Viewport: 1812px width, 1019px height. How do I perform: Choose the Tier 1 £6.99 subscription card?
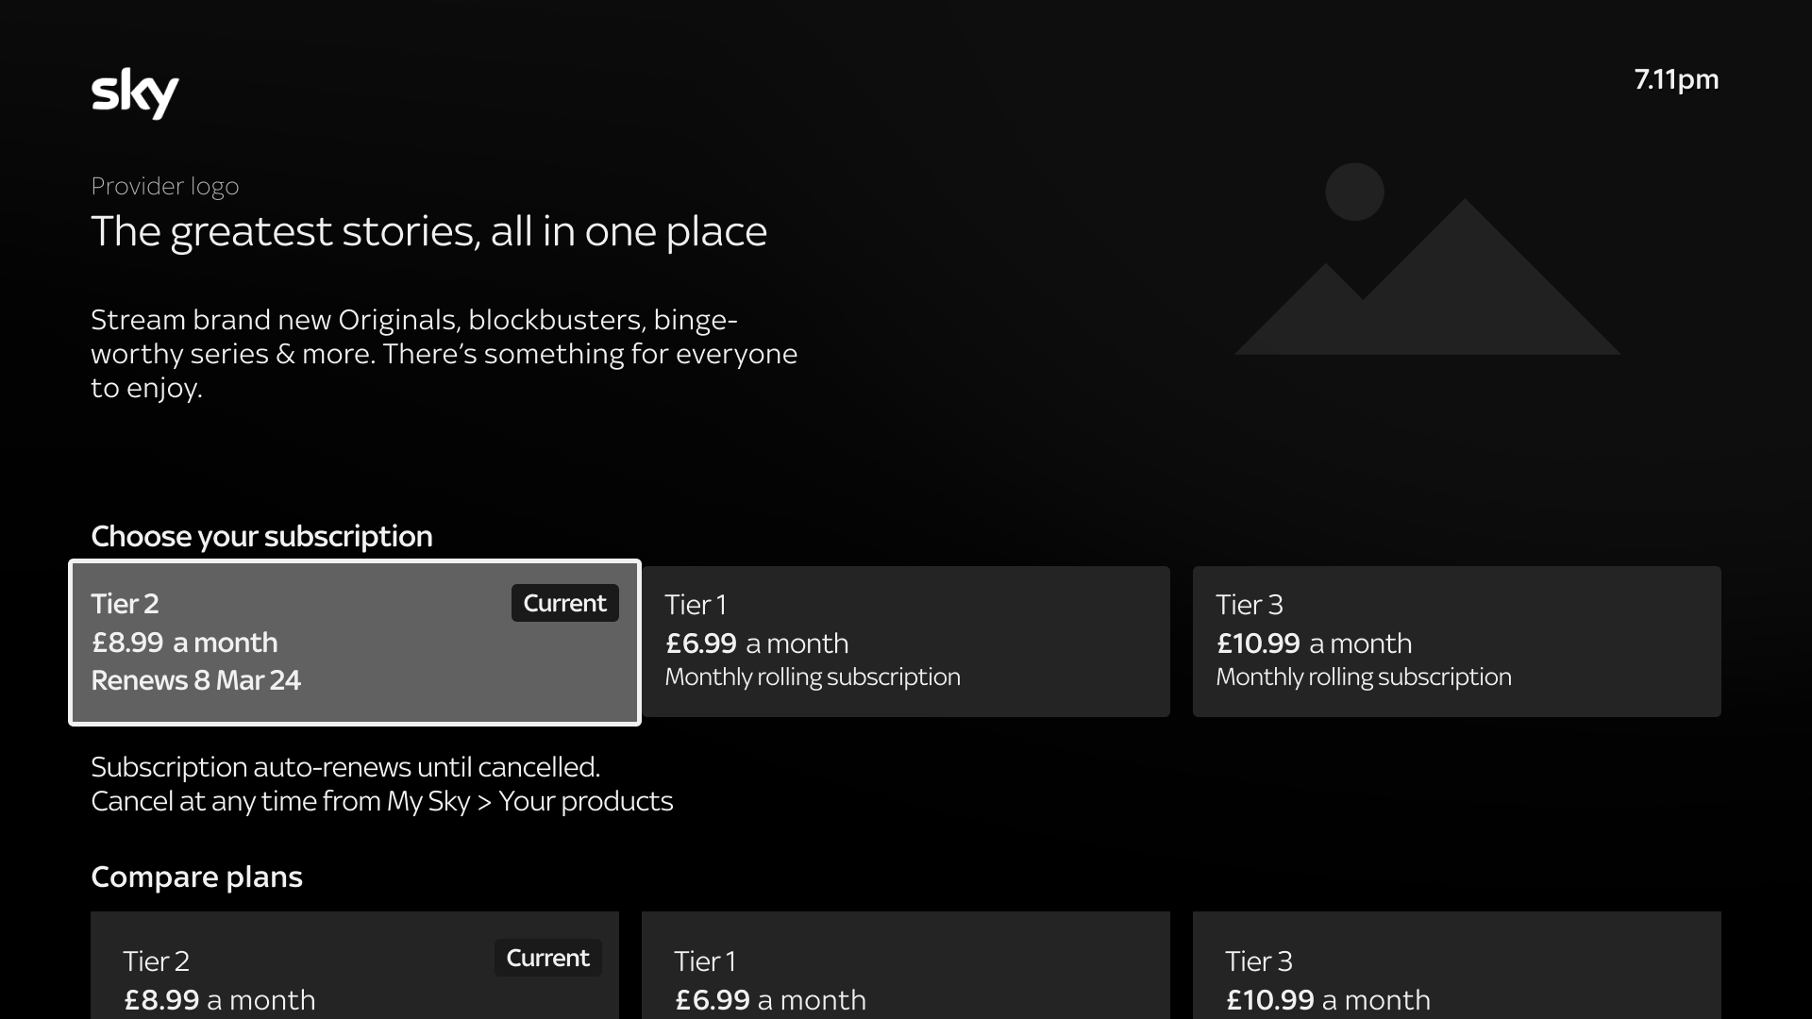click(906, 642)
